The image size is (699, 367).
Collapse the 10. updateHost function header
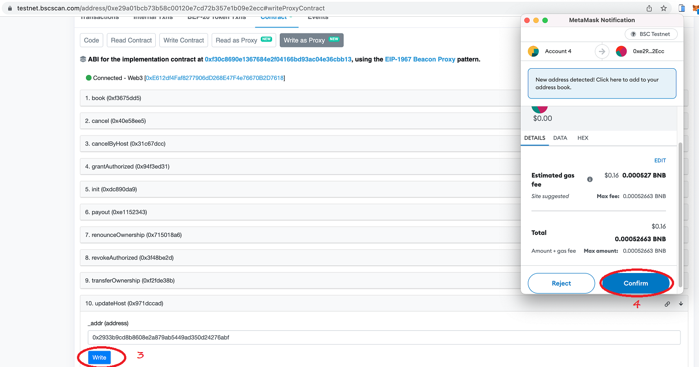click(384, 303)
